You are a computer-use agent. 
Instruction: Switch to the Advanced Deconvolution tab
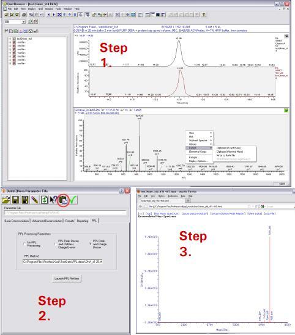pyautogui.click(x=47, y=221)
